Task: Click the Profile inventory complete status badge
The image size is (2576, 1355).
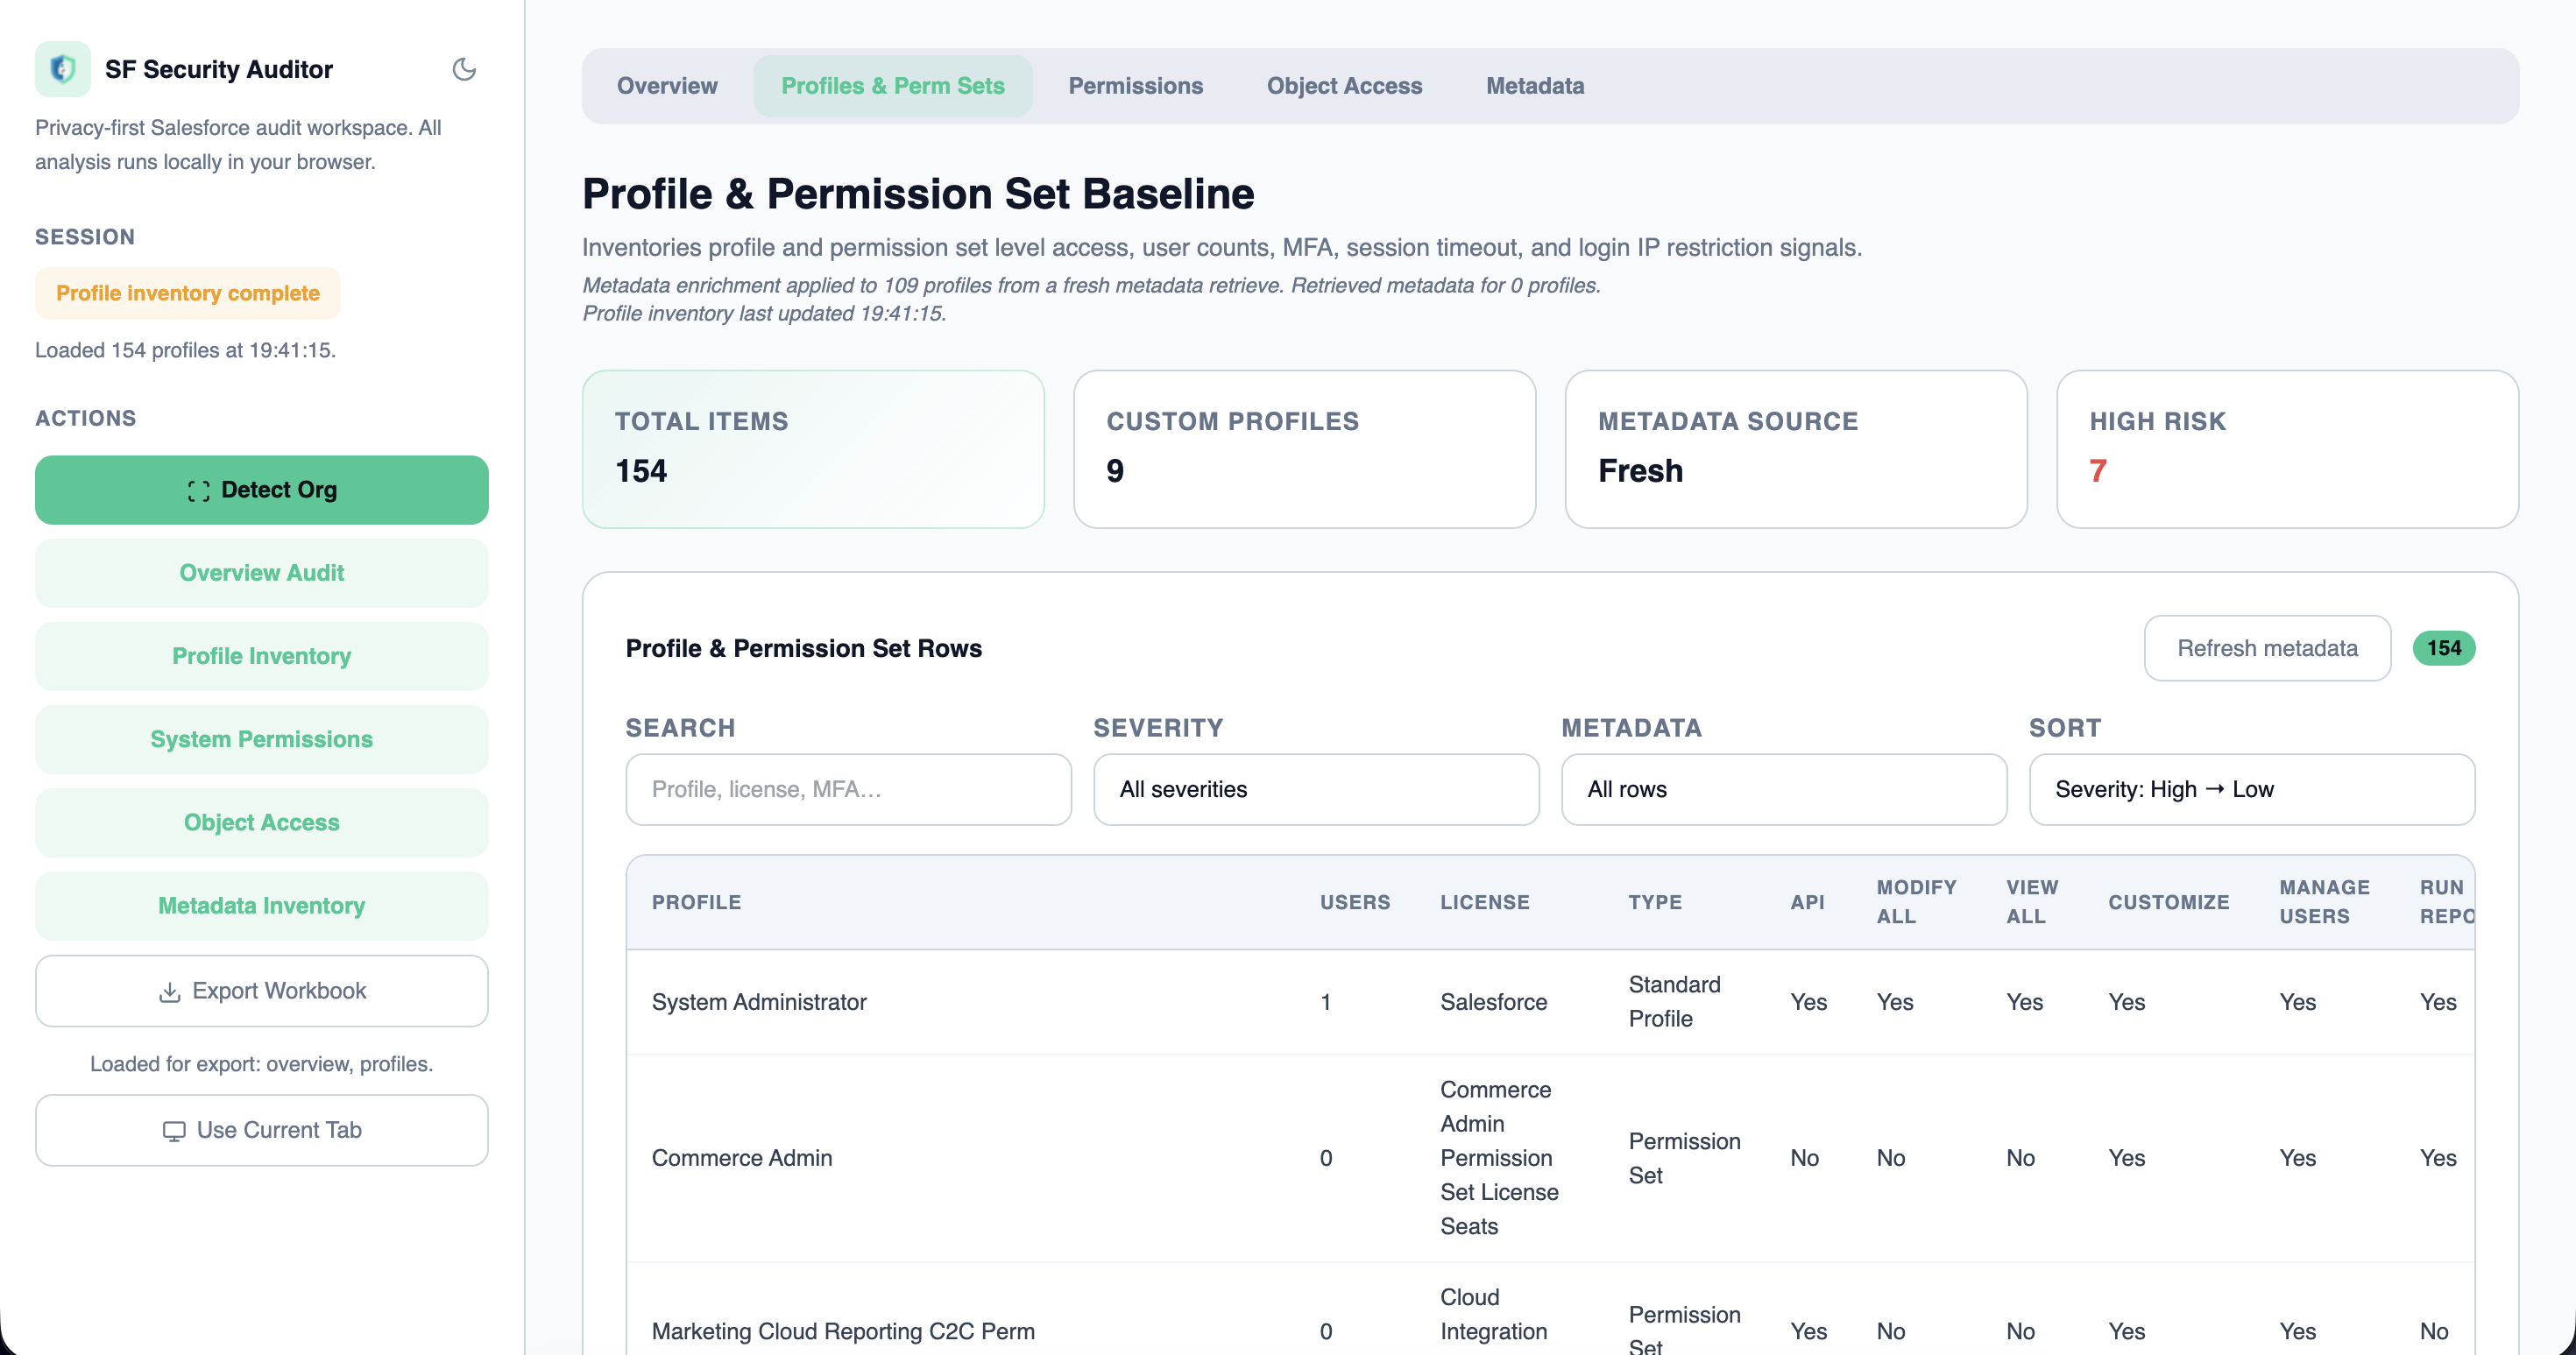Action: point(188,293)
